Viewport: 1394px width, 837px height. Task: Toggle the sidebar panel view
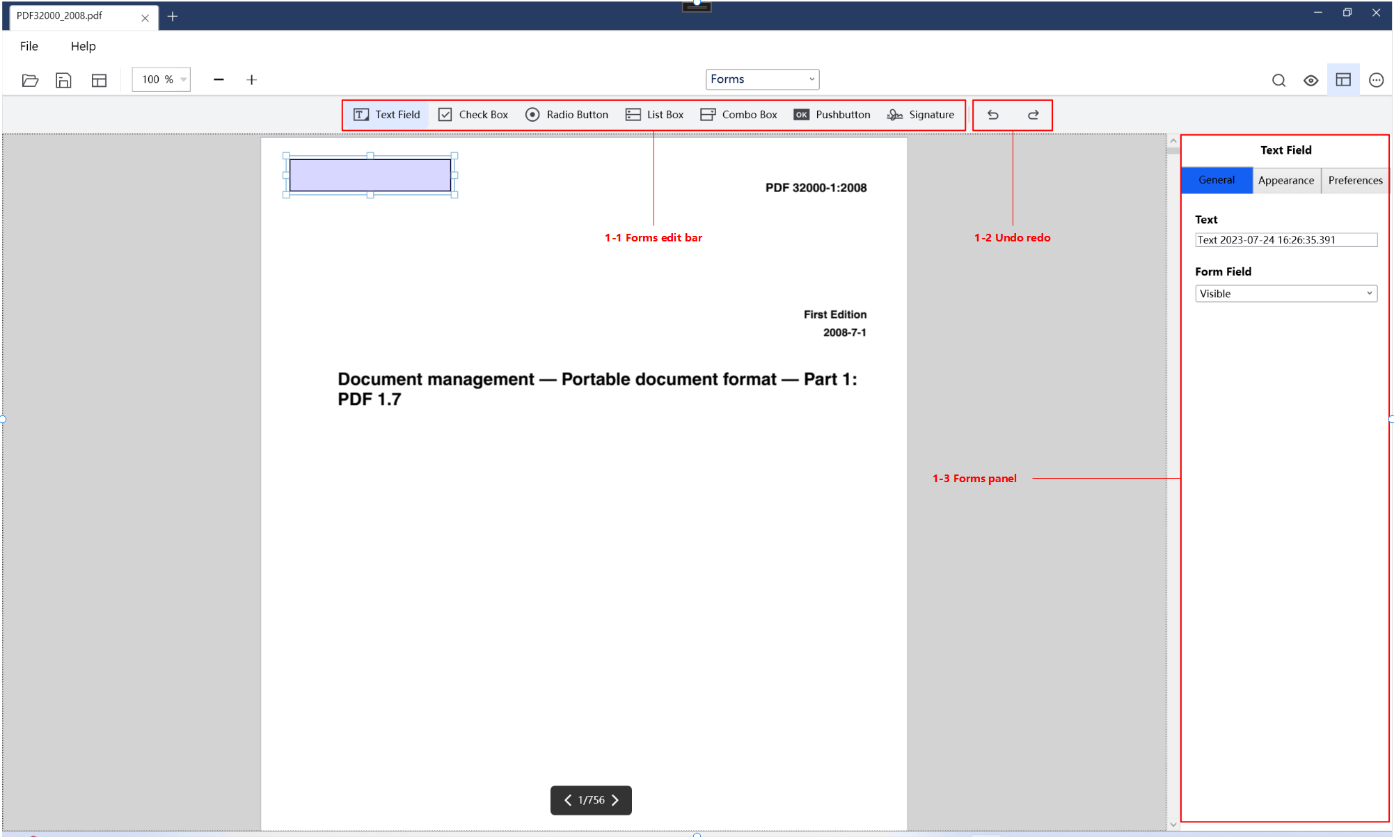pos(1343,79)
